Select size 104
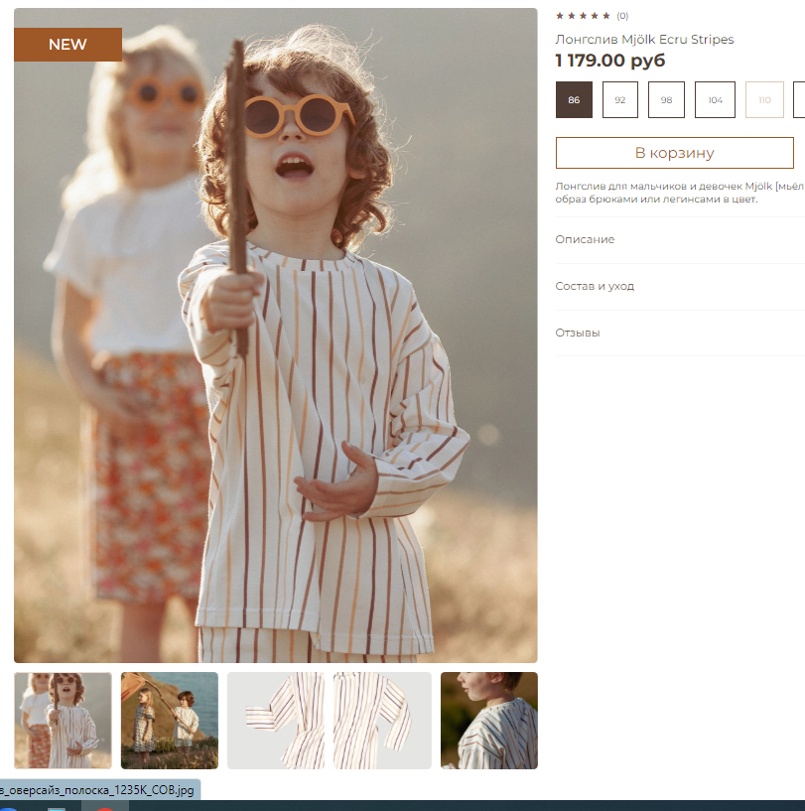The width and height of the screenshot is (805, 811). (715, 100)
